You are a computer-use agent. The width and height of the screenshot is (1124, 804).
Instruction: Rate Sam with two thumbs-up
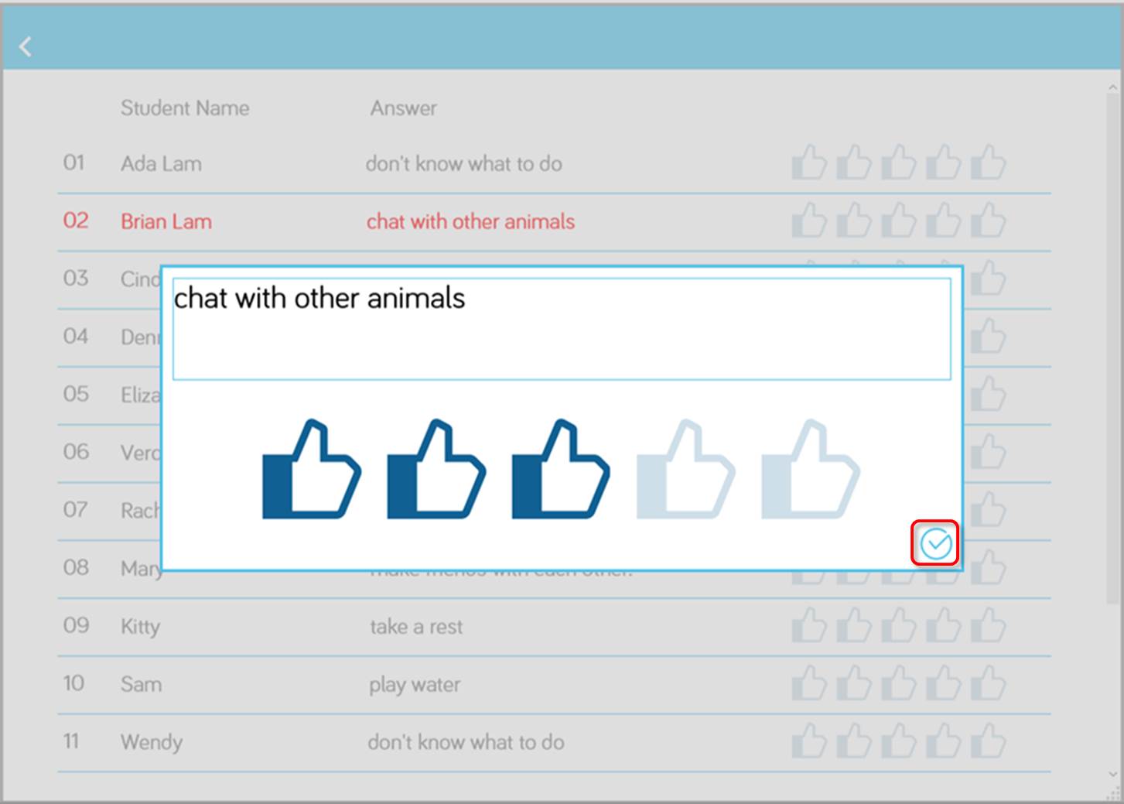[854, 683]
